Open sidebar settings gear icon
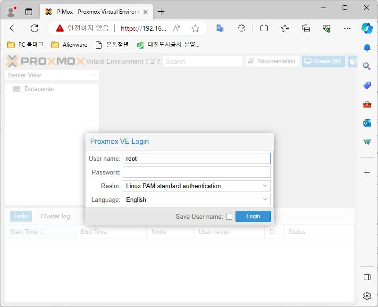Screen dimensions: 378x307 [367, 296]
